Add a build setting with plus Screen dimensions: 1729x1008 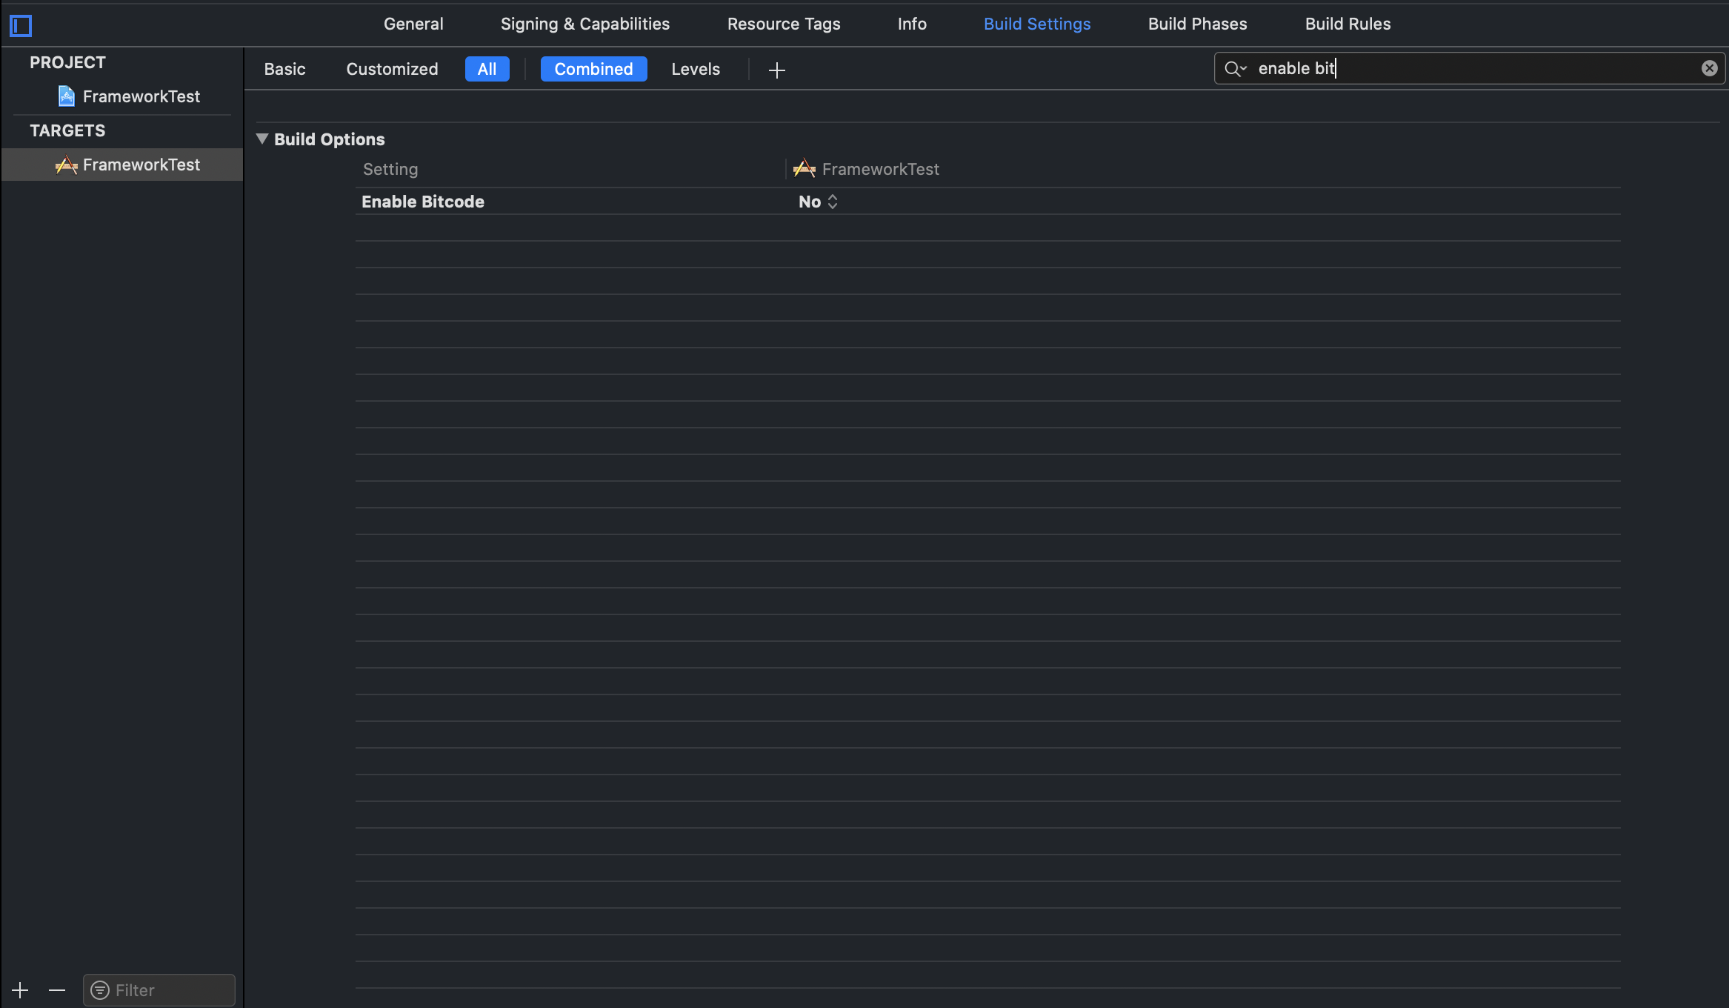tap(776, 70)
